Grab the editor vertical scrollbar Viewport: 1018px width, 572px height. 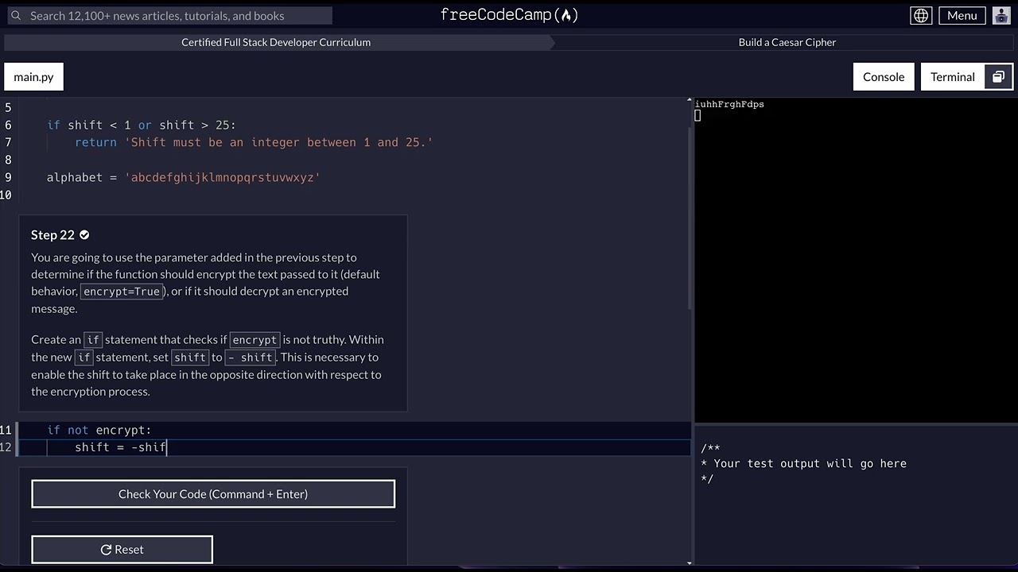click(x=690, y=218)
